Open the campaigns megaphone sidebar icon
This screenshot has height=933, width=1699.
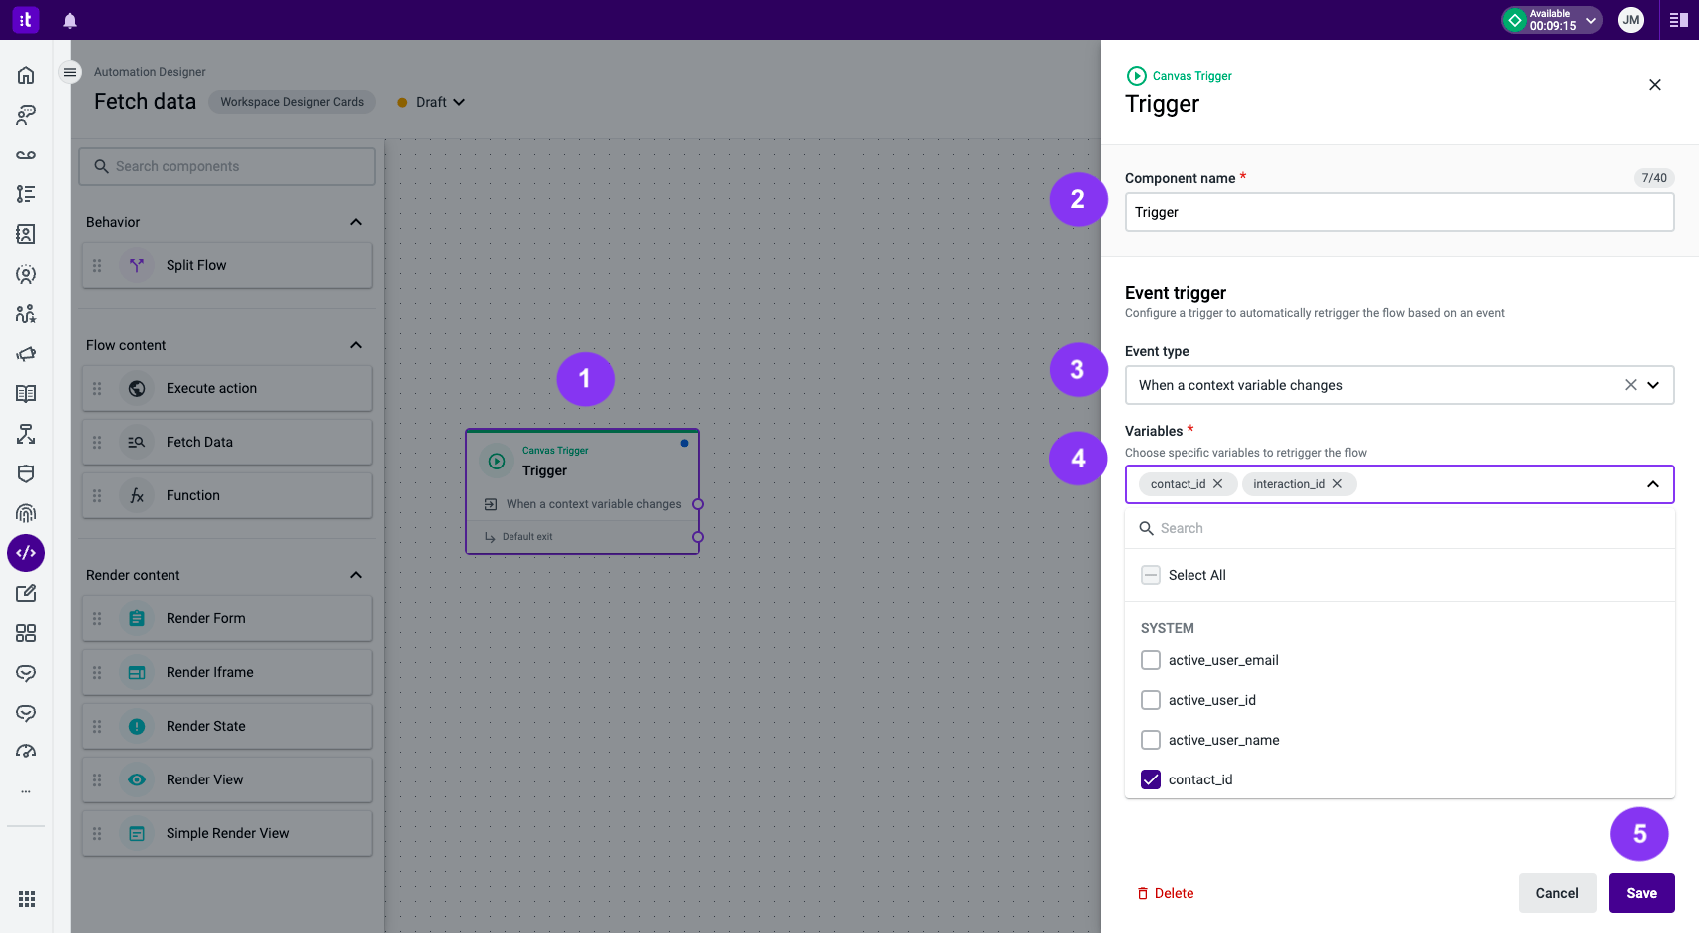26,354
